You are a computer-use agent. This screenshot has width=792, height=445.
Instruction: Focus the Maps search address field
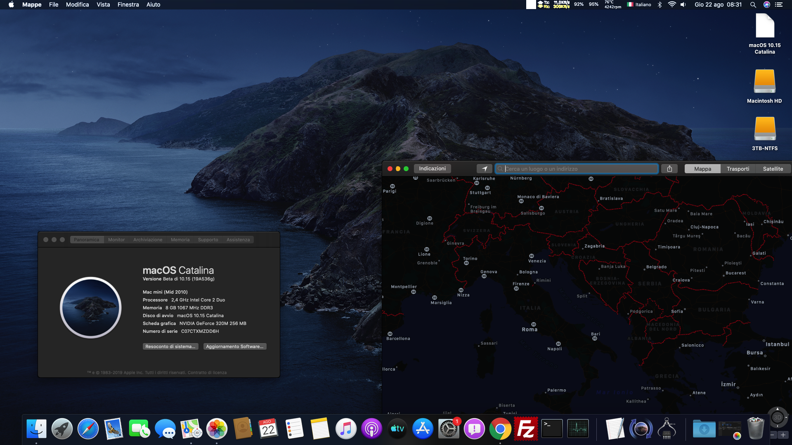[577, 169]
